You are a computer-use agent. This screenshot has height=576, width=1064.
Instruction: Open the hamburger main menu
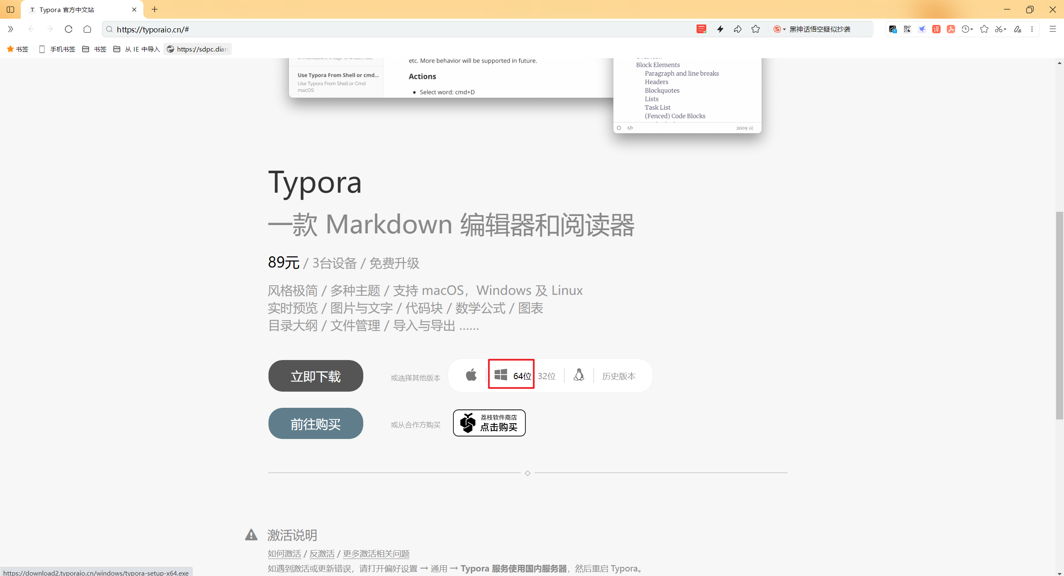(x=1052, y=29)
